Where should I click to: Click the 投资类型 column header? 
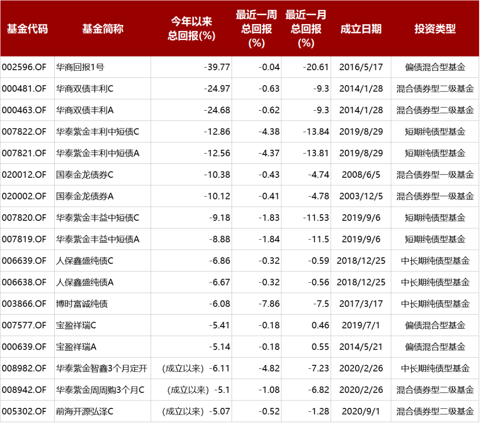pyautogui.click(x=435, y=29)
